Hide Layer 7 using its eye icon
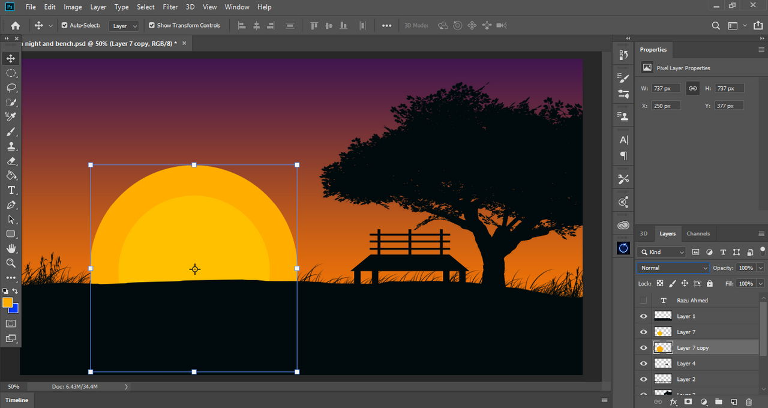The image size is (768, 408). coord(644,332)
